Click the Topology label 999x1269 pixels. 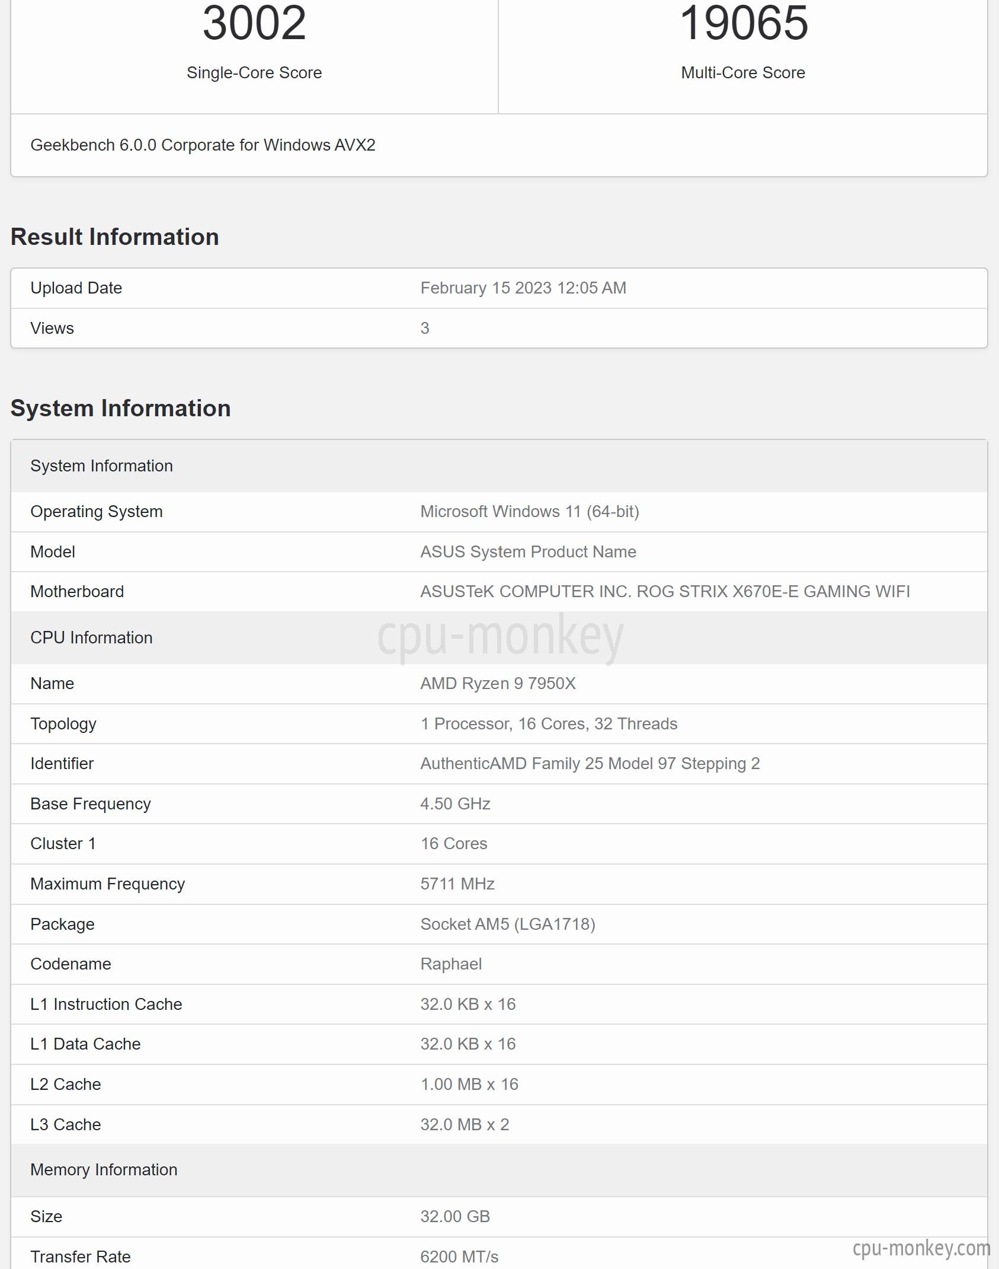(x=63, y=724)
